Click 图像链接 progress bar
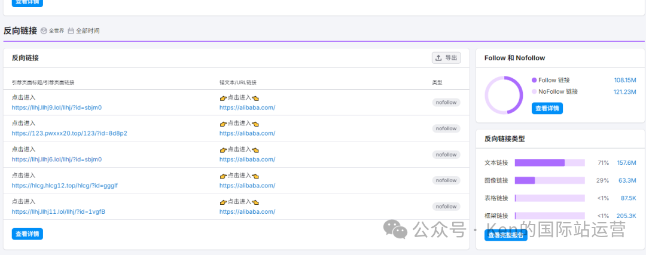Image resolution: width=646 pixels, height=255 pixels. 550,180
